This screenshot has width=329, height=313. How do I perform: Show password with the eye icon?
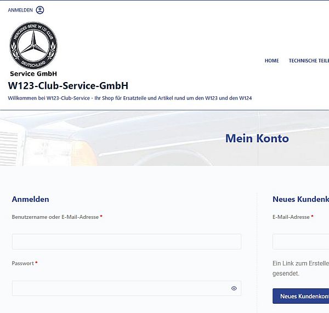pyautogui.click(x=234, y=288)
